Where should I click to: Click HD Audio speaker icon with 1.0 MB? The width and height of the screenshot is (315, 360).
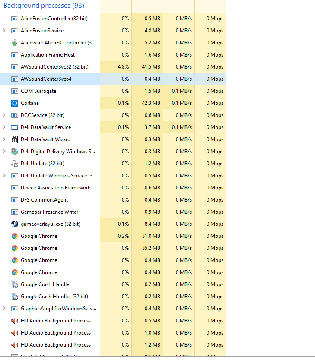coord(14,333)
